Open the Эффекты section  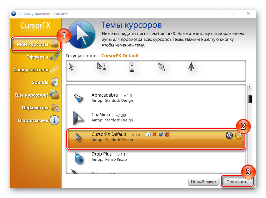[x=37, y=57]
